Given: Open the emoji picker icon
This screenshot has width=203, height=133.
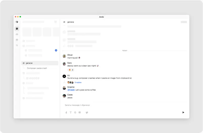Looking at the screenshot, I should [75, 113].
